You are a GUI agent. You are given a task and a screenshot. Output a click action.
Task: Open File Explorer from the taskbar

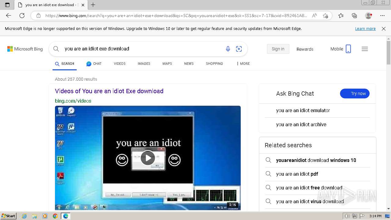click(x=35, y=216)
